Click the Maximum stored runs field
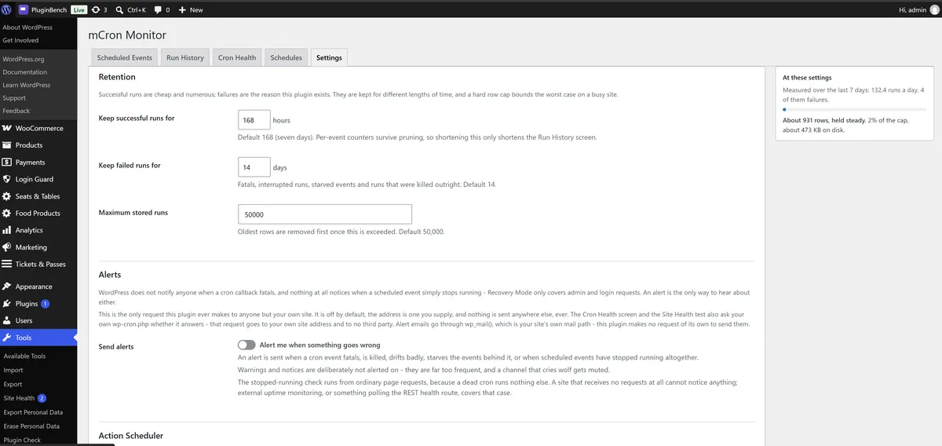This screenshot has width=942, height=446. coord(325,214)
